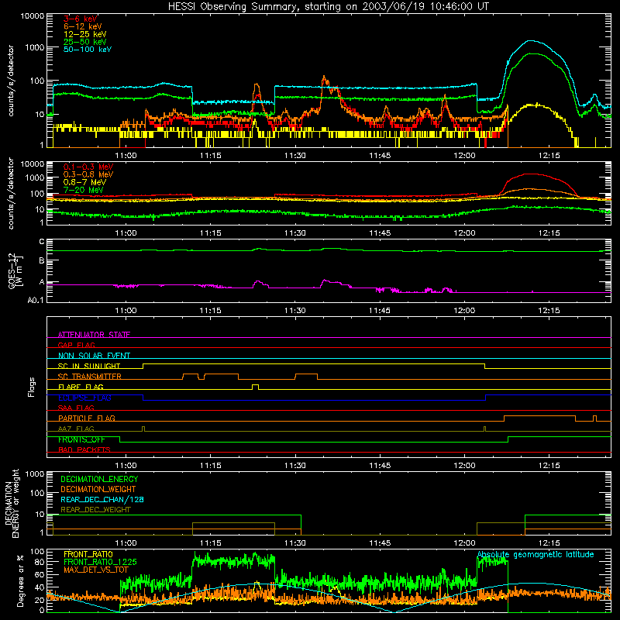This screenshot has width=620, height=620.
Task: Click the DECIMATION_WEIGHT legend label
Action: click(98, 489)
